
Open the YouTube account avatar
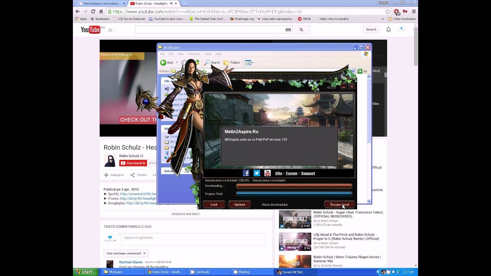coord(402,29)
